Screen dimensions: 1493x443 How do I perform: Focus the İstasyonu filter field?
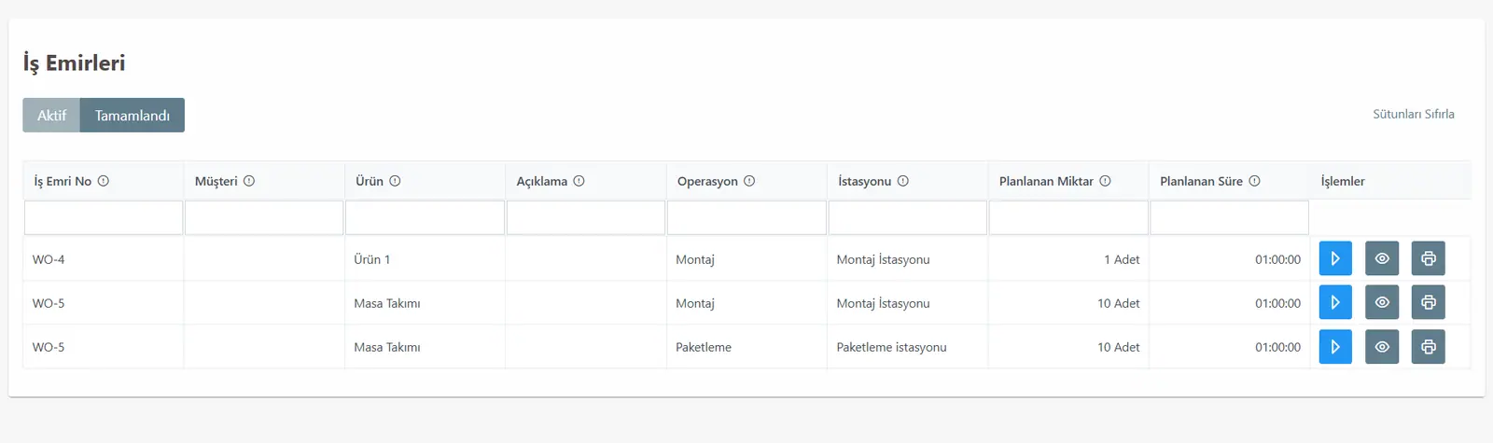[908, 217]
